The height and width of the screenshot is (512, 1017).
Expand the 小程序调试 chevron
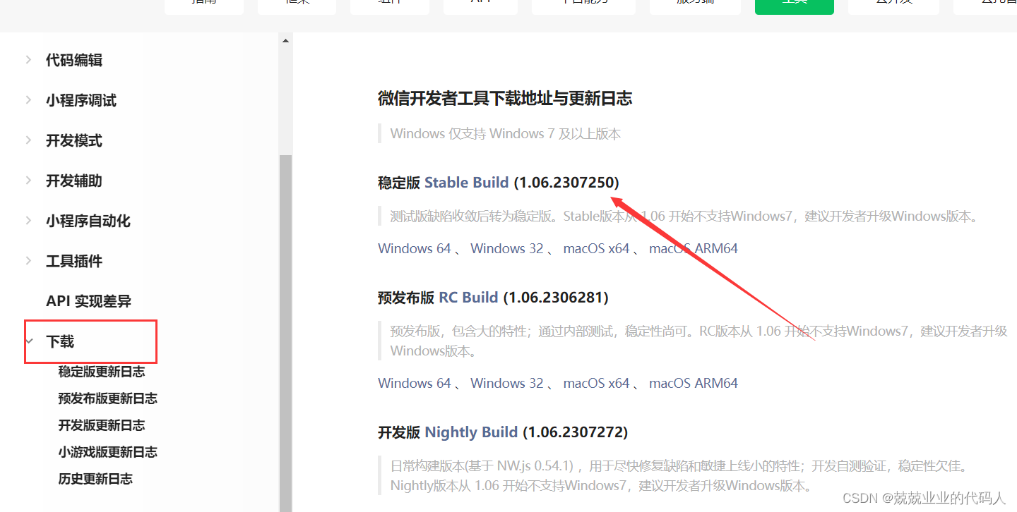tap(28, 100)
